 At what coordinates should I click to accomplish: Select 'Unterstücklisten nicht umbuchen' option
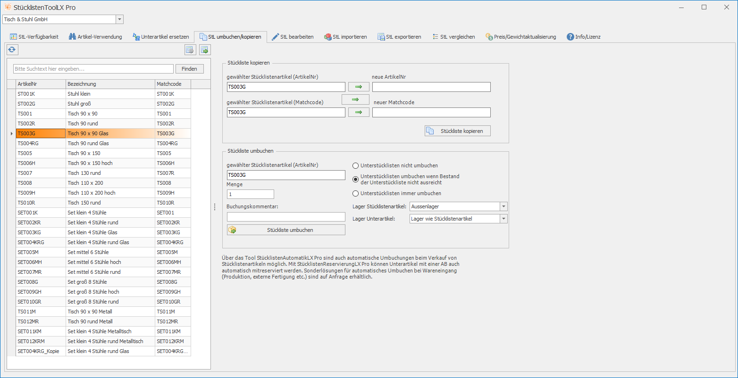point(356,166)
